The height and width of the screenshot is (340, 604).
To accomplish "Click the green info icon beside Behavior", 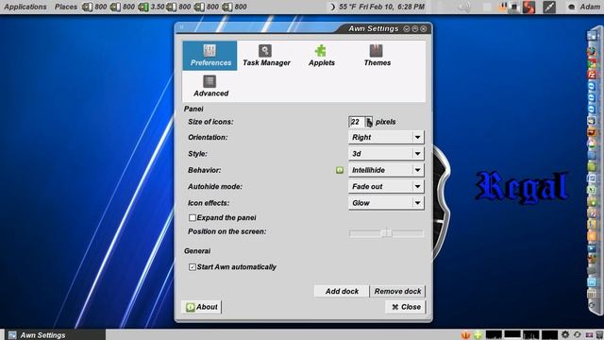I will 340,170.
